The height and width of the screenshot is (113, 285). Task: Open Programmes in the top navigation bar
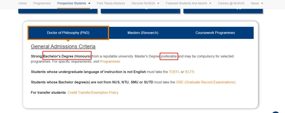(42, 3)
